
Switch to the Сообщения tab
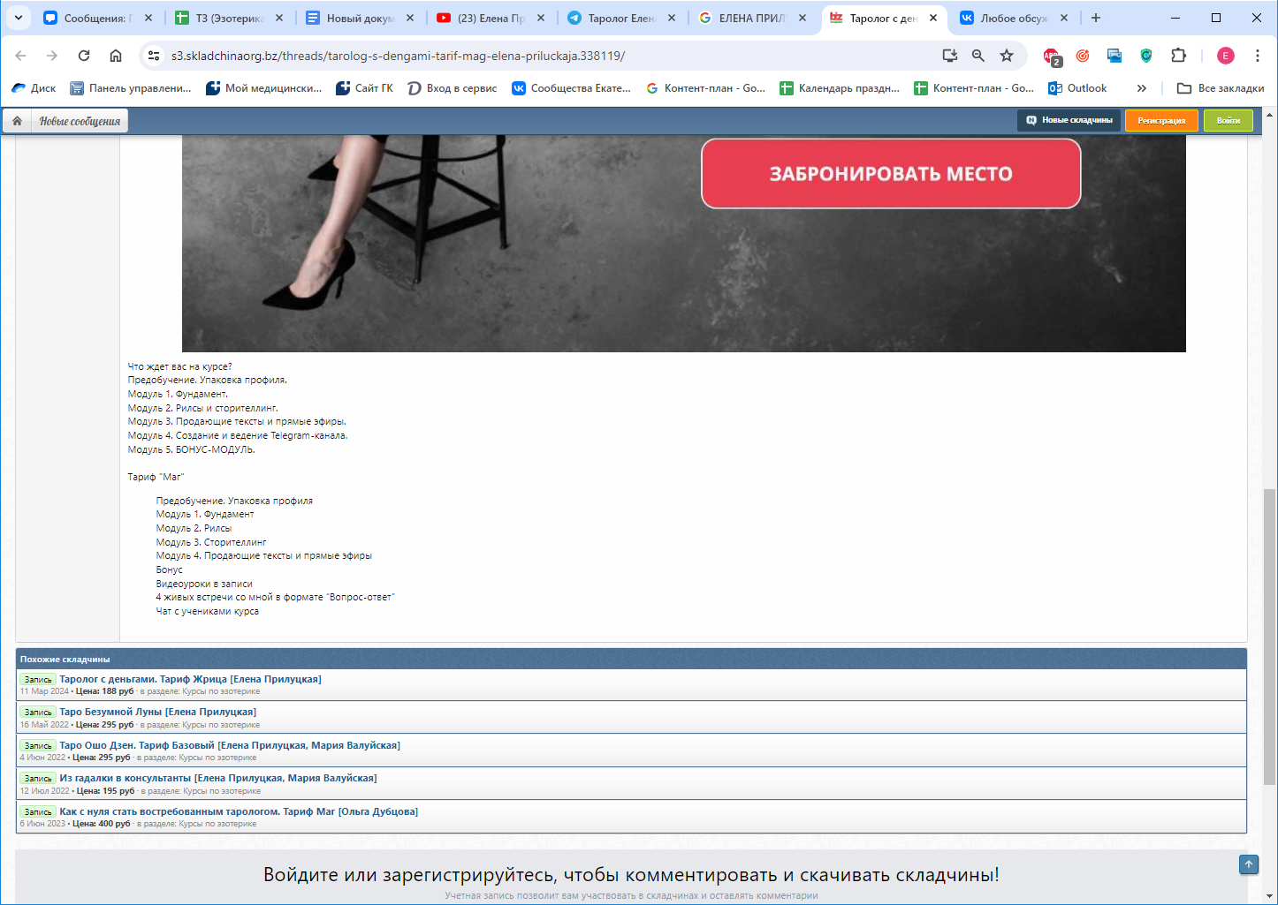[97, 18]
